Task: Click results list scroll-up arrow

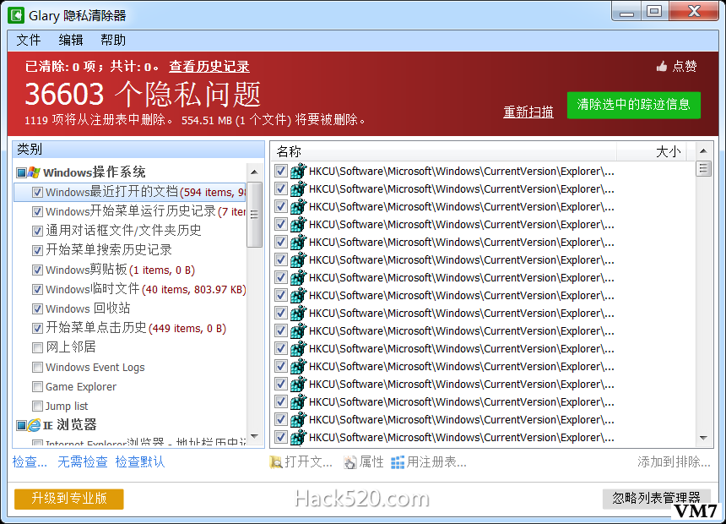Action: click(x=703, y=151)
